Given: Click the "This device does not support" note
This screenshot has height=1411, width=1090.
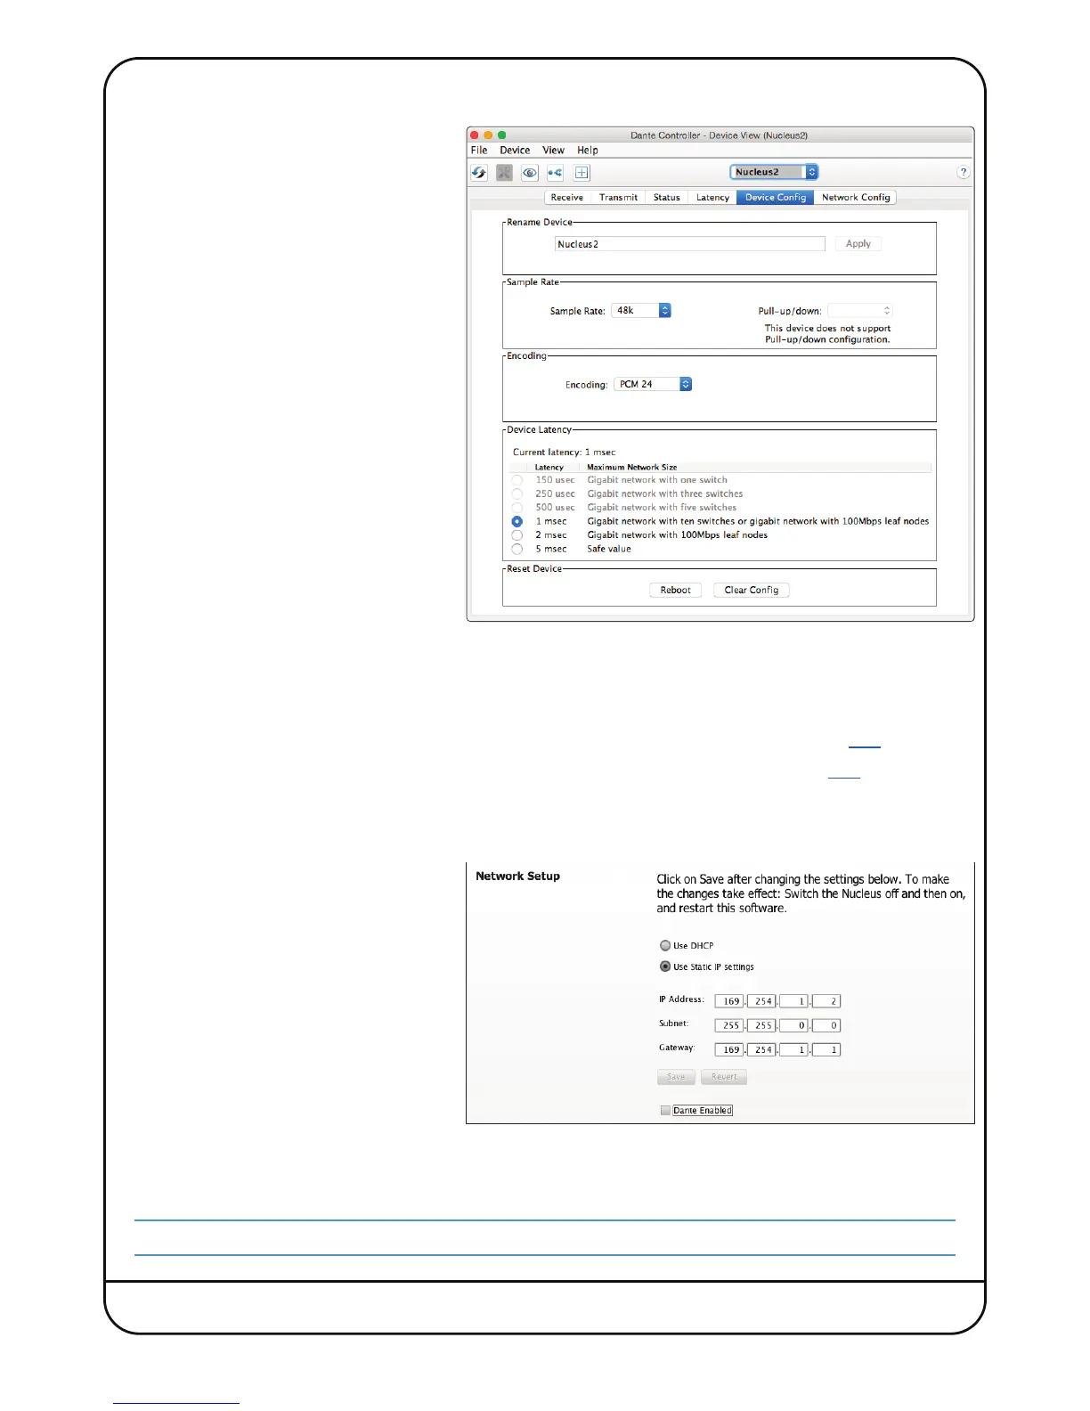Looking at the screenshot, I should point(827,329).
